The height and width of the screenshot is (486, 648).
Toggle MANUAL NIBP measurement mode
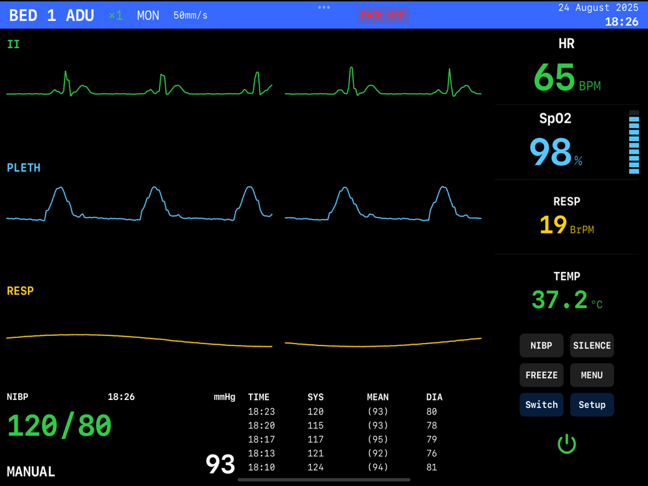(x=30, y=471)
